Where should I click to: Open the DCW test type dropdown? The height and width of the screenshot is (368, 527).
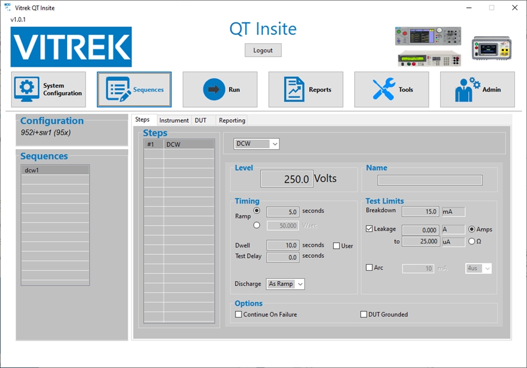pos(257,144)
